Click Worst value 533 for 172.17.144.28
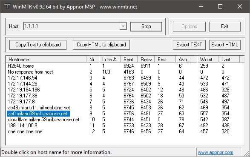 coord(204,84)
